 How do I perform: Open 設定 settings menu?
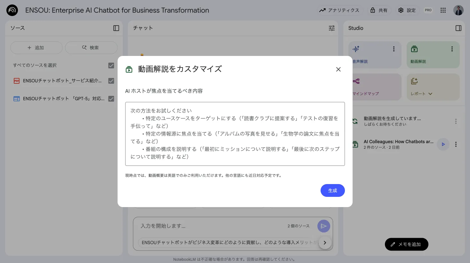pyautogui.click(x=407, y=10)
